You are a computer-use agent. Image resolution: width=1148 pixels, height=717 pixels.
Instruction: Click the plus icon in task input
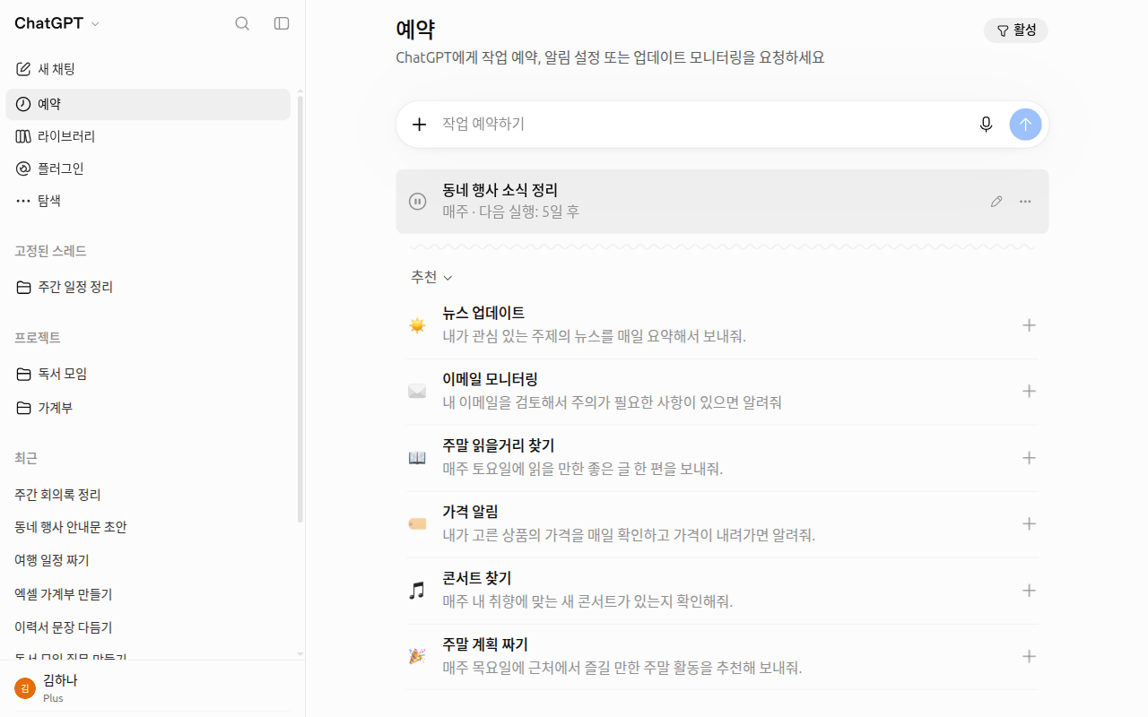coord(419,125)
